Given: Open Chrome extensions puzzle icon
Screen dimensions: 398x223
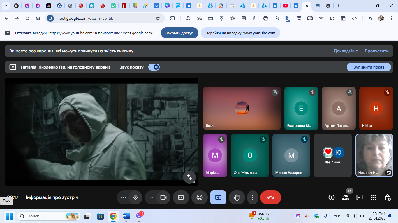Looking at the screenshot, I should 173,18.
